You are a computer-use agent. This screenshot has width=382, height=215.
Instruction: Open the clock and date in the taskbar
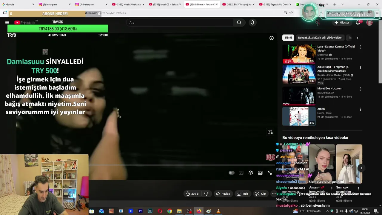click(365, 211)
